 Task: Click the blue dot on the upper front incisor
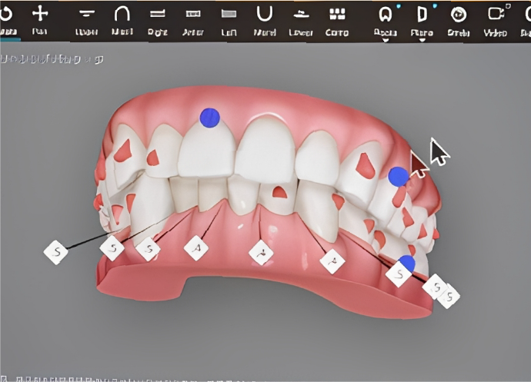(x=210, y=118)
